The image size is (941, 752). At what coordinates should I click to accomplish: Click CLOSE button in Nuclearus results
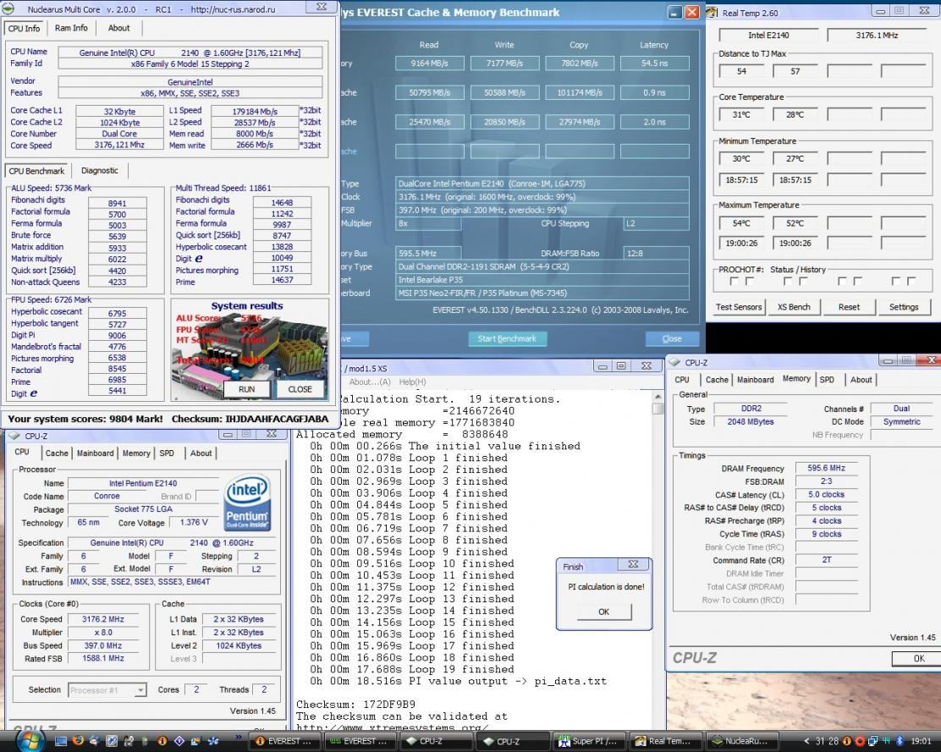pyautogui.click(x=300, y=389)
